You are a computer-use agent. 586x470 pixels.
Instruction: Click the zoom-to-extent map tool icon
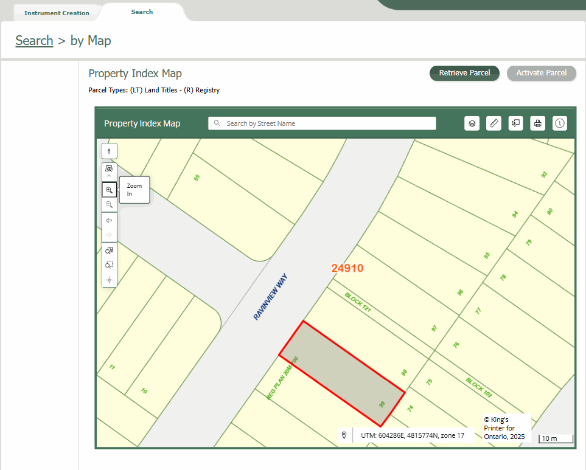(109, 169)
